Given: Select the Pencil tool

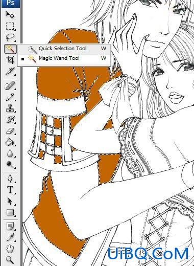Looking at the screenshot, I should click(x=10, y=97).
